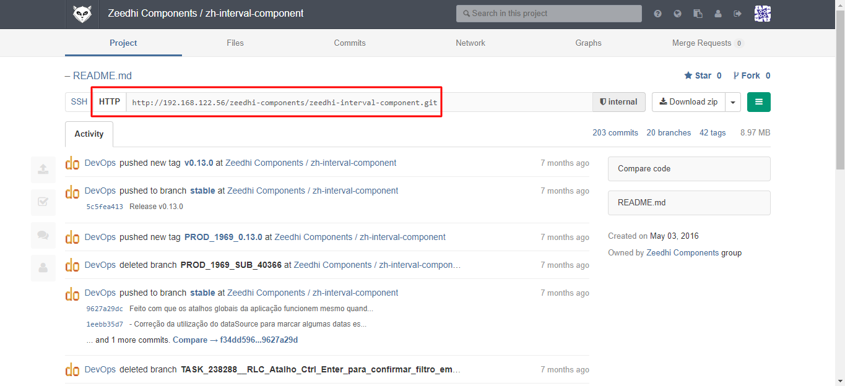
Task: Open the globe explore icon
Action: tap(677, 14)
